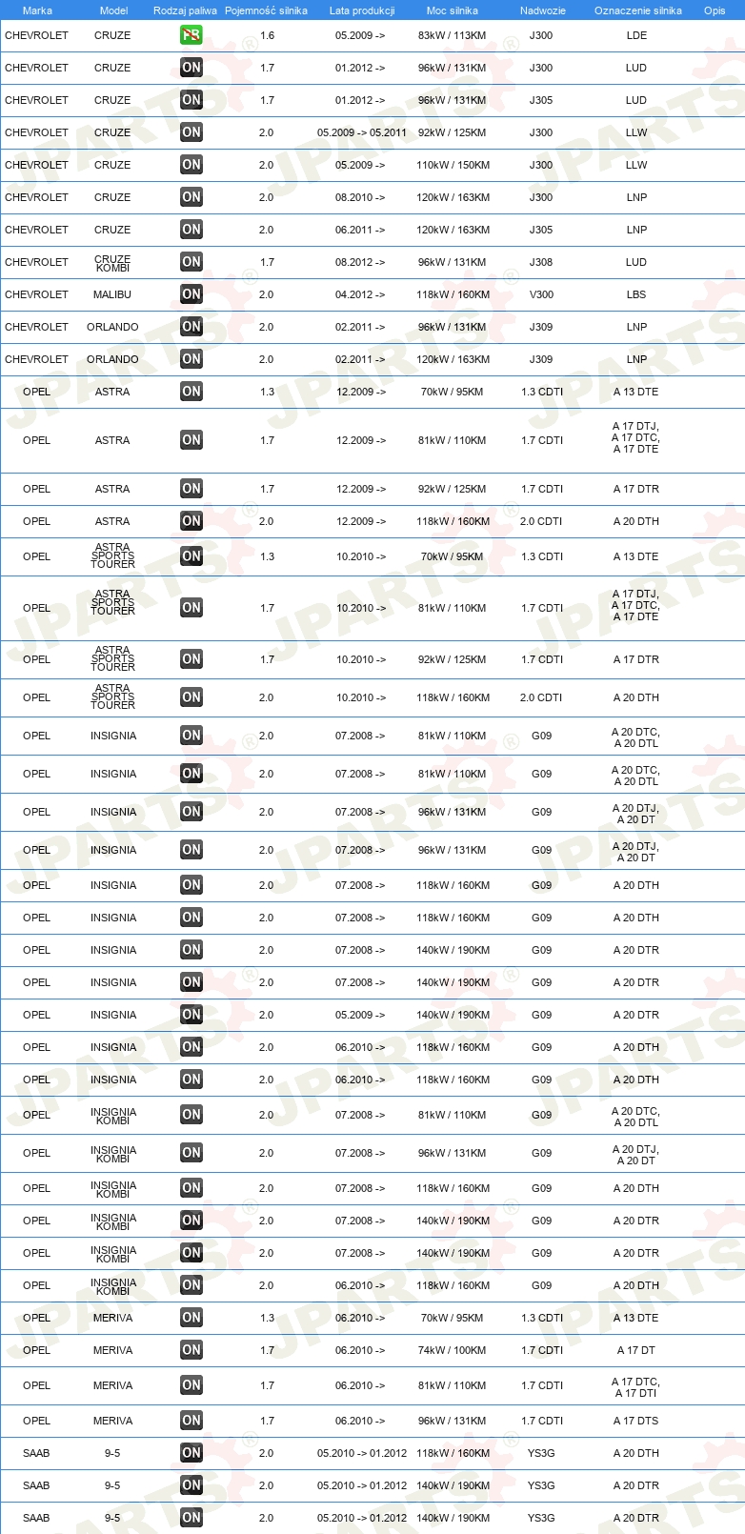Click the A 17 DTS engine code cell

click(x=636, y=1421)
